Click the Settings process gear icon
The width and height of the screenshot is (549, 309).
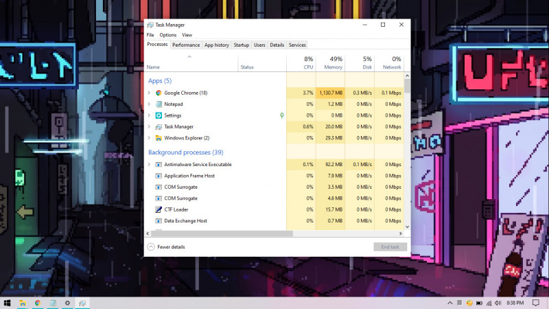point(159,115)
